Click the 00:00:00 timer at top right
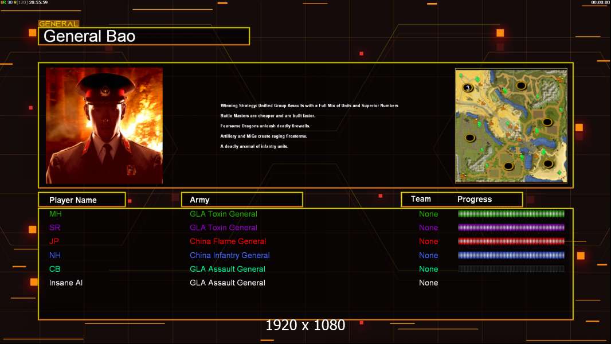611x344 pixels. click(x=601, y=2)
